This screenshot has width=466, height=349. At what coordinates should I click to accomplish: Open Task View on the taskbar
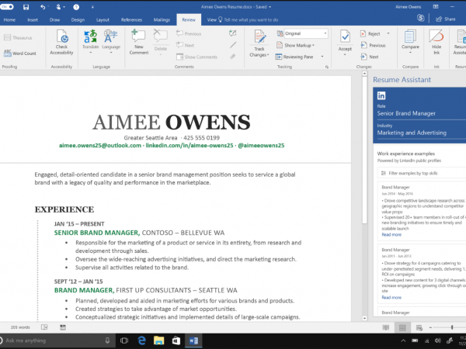click(124, 340)
